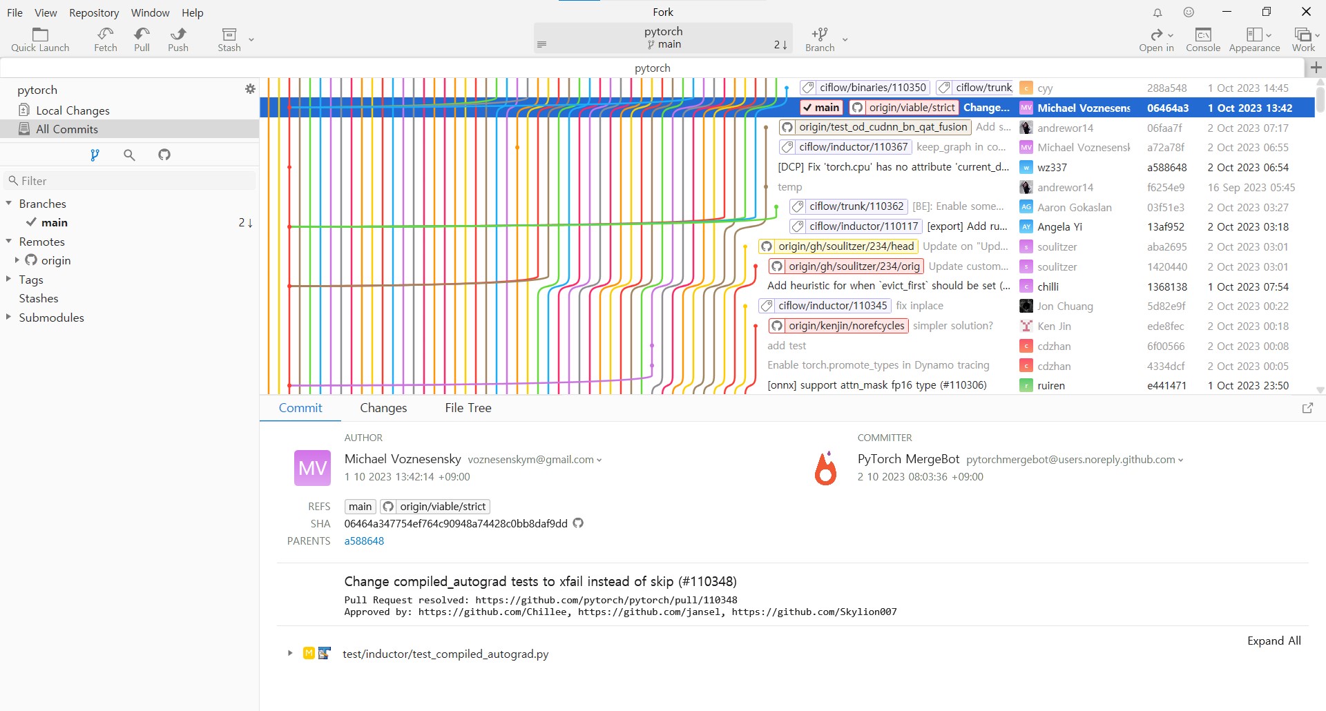Open the Workspace toolbar icon
1326x711 pixels.
(x=1304, y=40)
